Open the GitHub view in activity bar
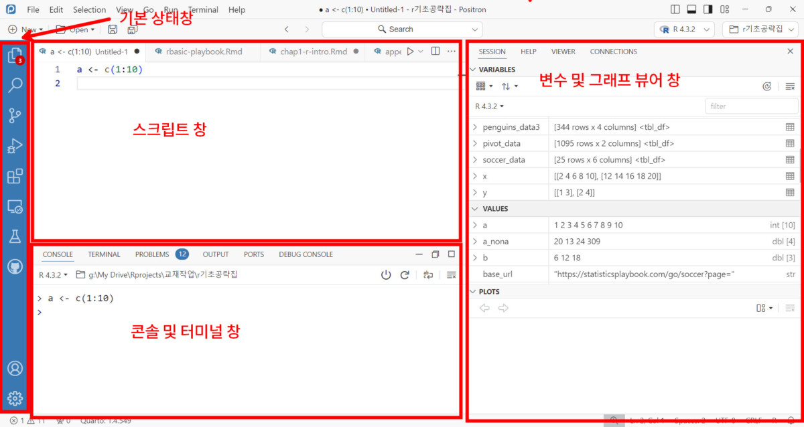The image size is (804, 427). pos(15,266)
